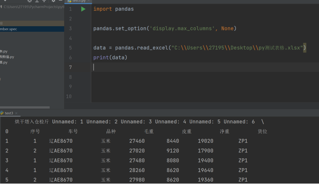Image resolution: width=319 pixels, height=184 pixels.
Task: Click value 19400 in output row 3
Action: pos(206,161)
